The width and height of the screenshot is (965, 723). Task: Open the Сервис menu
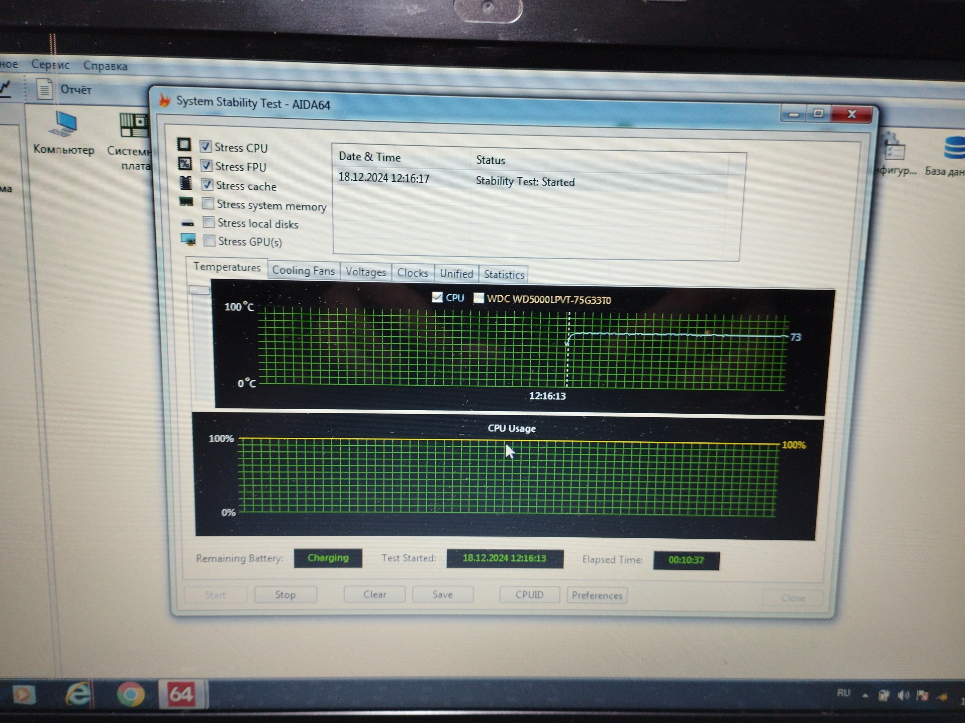pyautogui.click(x=50, y=65)
